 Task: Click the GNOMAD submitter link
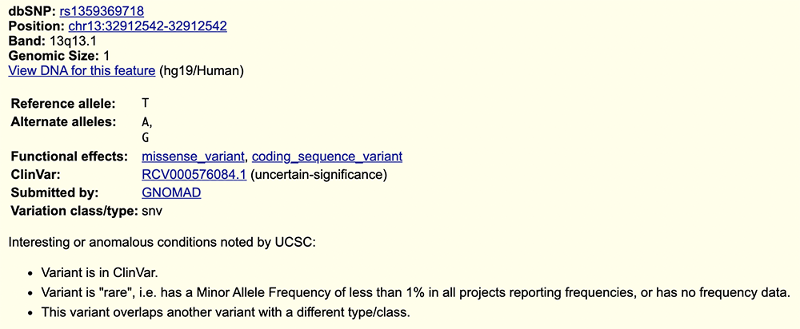coord(170,192)
